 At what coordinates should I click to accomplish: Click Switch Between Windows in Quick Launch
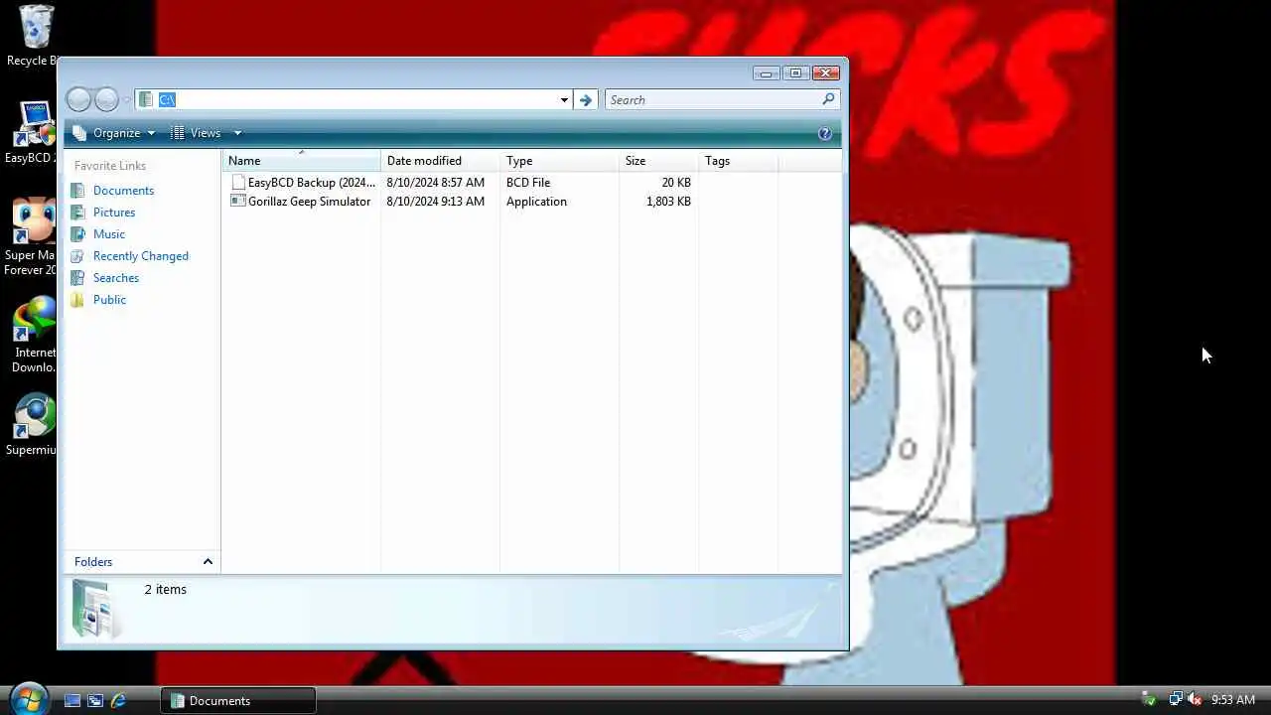pyautogui.click(x=95, y=700)
